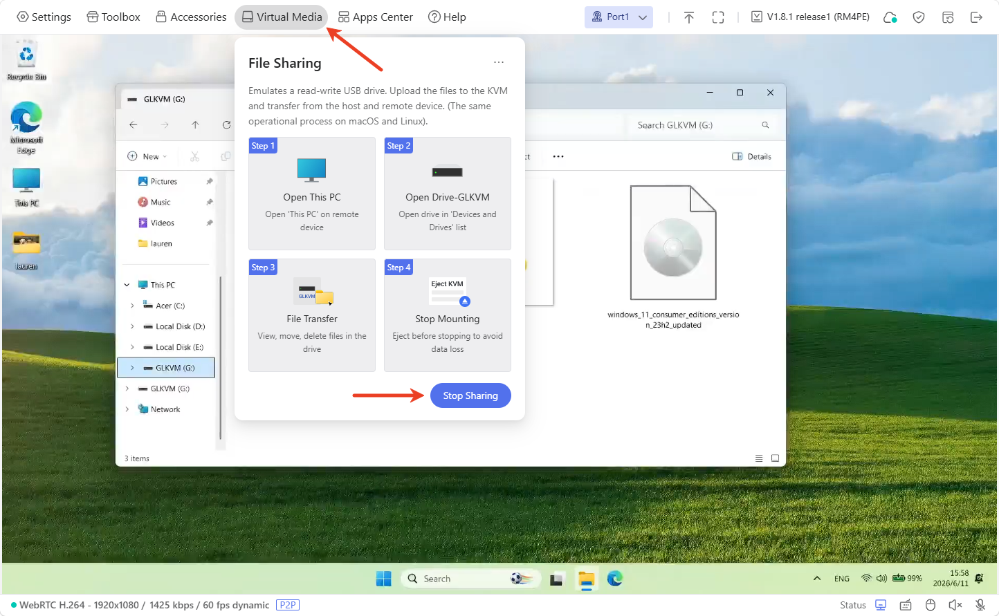Click the upward arrow-to-bar icon in top bar
999x616 pixels.
pos(689,17)
